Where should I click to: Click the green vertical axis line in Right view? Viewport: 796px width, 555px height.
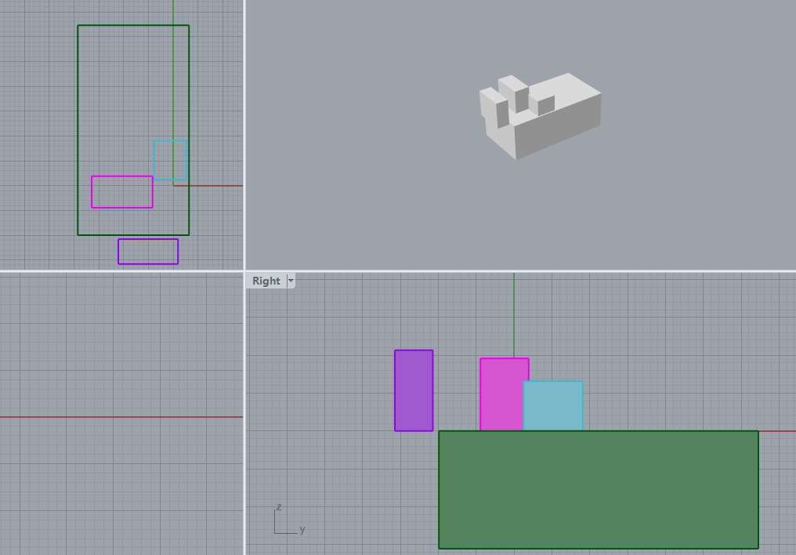514,314
